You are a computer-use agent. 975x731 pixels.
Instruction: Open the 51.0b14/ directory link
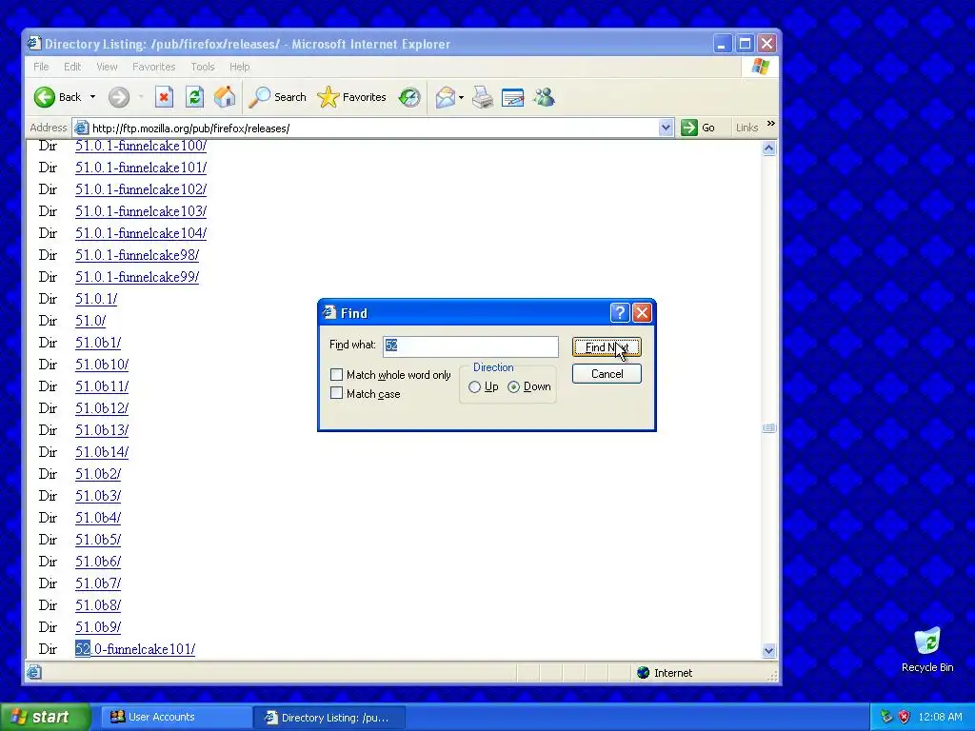[102, 452]
